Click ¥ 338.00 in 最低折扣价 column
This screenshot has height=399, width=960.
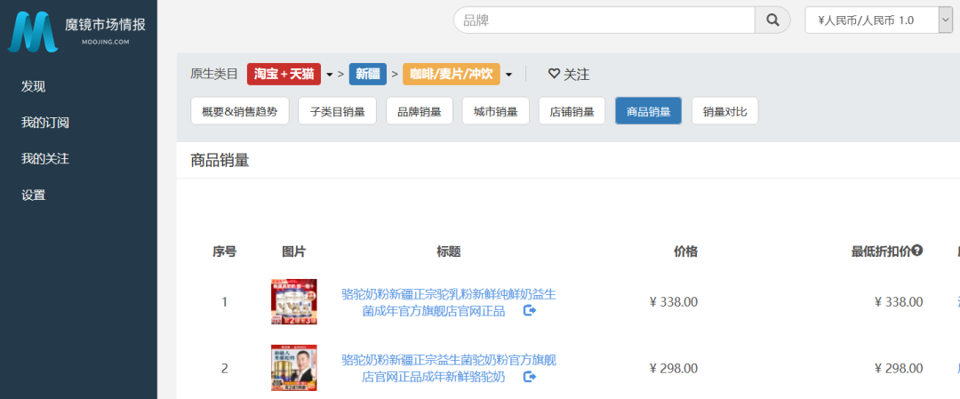click(899, 302)
